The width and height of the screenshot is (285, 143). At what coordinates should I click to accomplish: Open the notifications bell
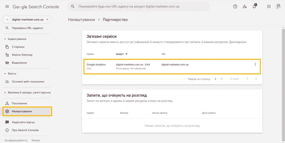[x=254, y=6]
